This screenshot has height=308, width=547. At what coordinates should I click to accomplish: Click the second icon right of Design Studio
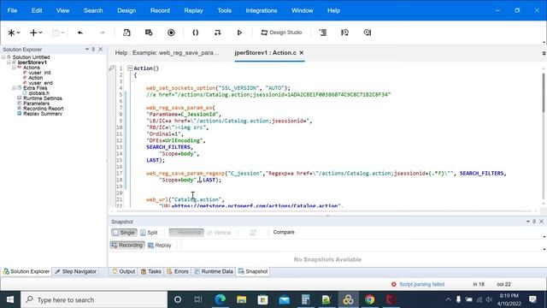click(344, 33)
